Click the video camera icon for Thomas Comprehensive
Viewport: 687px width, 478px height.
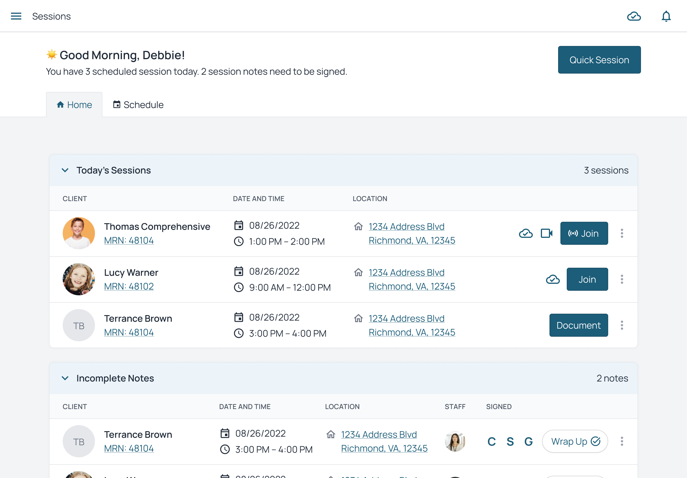point(546,233)
